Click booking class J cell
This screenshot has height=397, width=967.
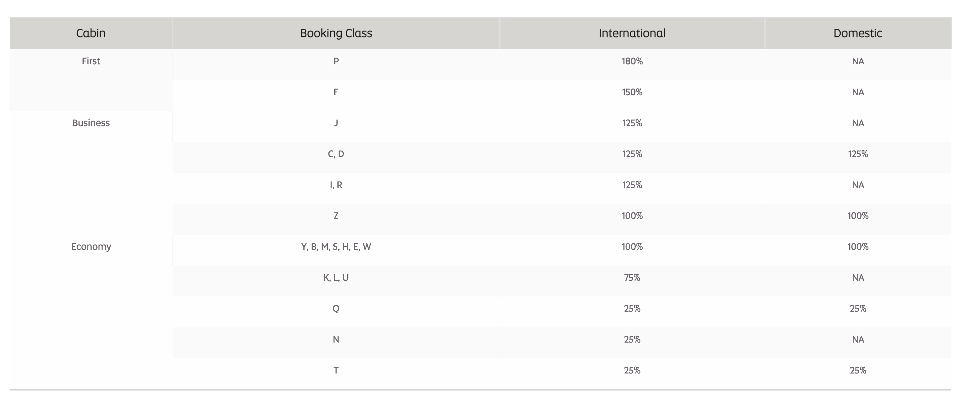(x=336, y=123)
